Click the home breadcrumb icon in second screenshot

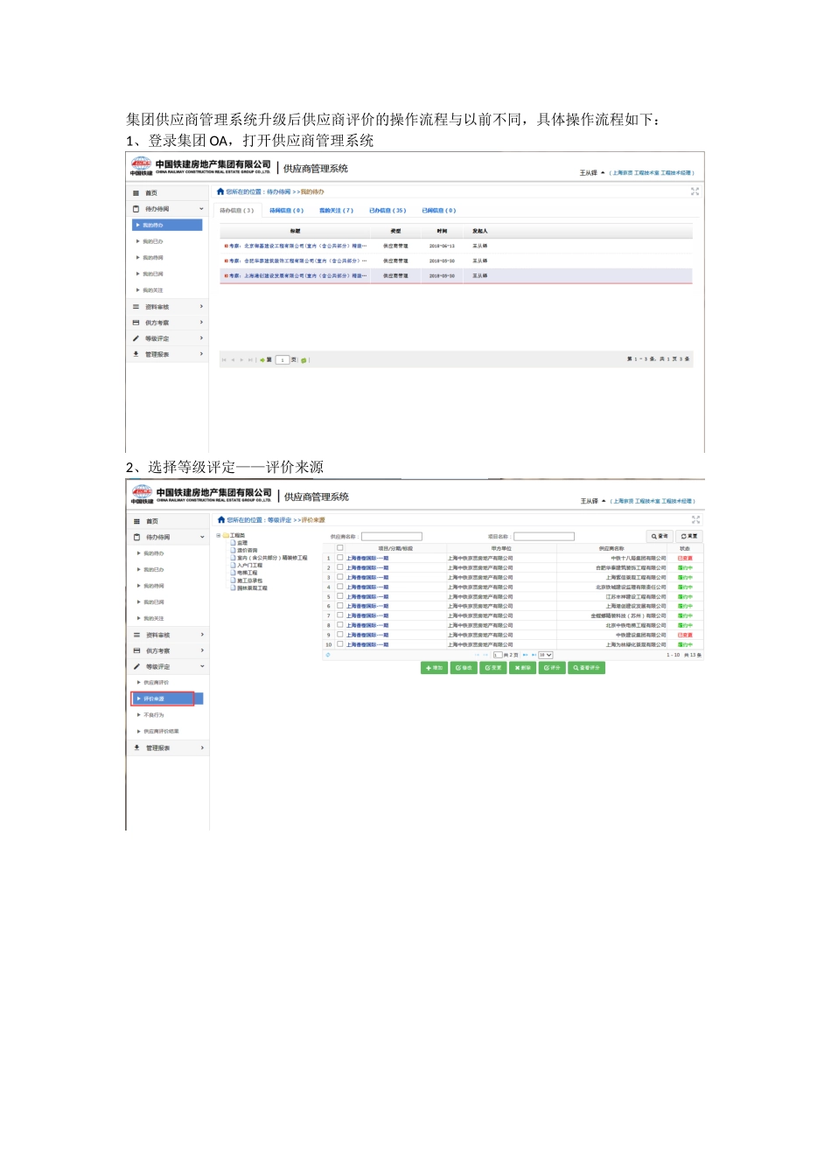pos(221,519)
